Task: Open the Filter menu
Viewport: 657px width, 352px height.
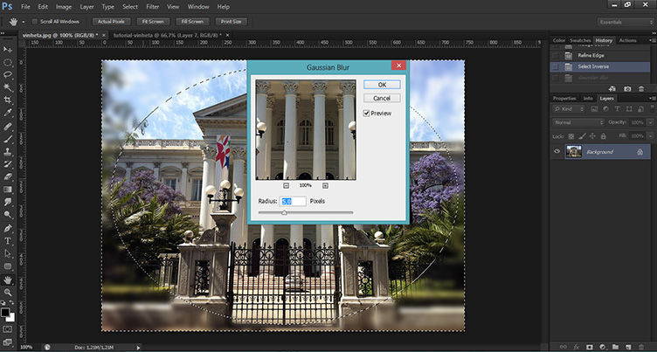Action: click(151, 6)
